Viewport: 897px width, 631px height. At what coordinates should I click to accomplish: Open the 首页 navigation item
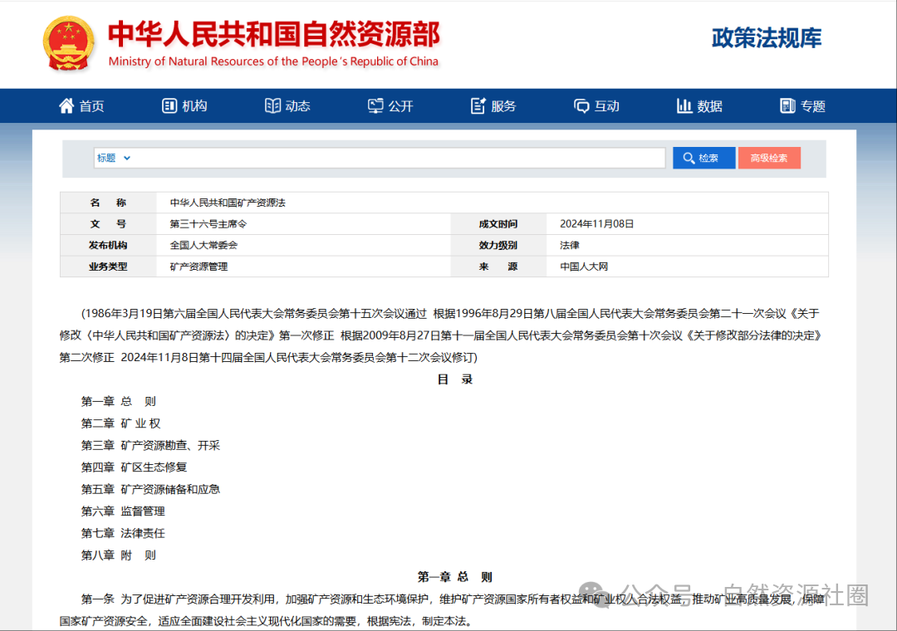pos(81,105)
